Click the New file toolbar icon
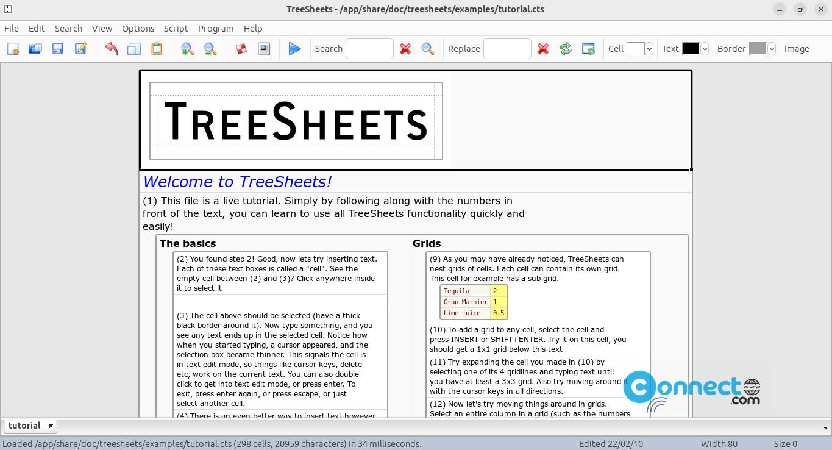The image size is (832, 450). 13,49
